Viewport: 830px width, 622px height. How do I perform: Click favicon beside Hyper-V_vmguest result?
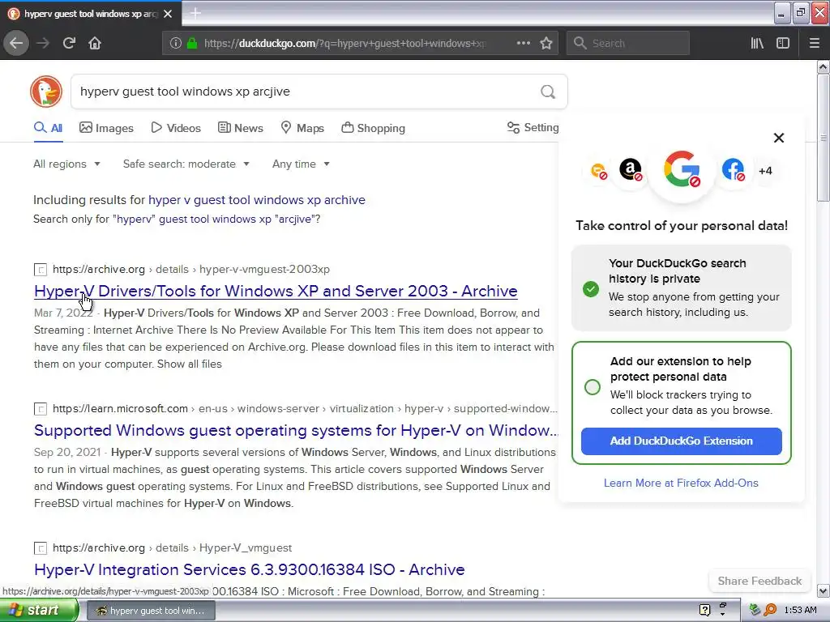[41, 548]
